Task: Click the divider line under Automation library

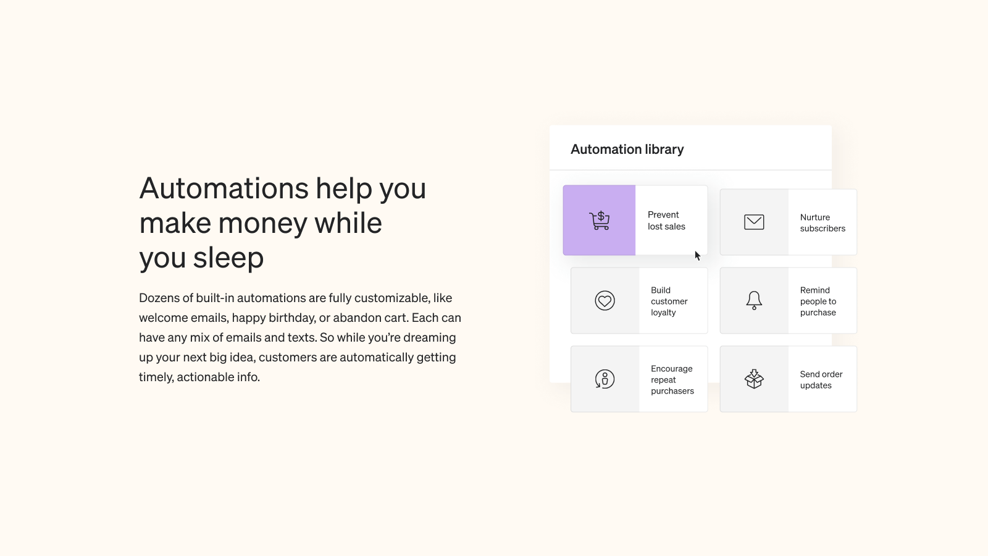Action: (690, 170)
